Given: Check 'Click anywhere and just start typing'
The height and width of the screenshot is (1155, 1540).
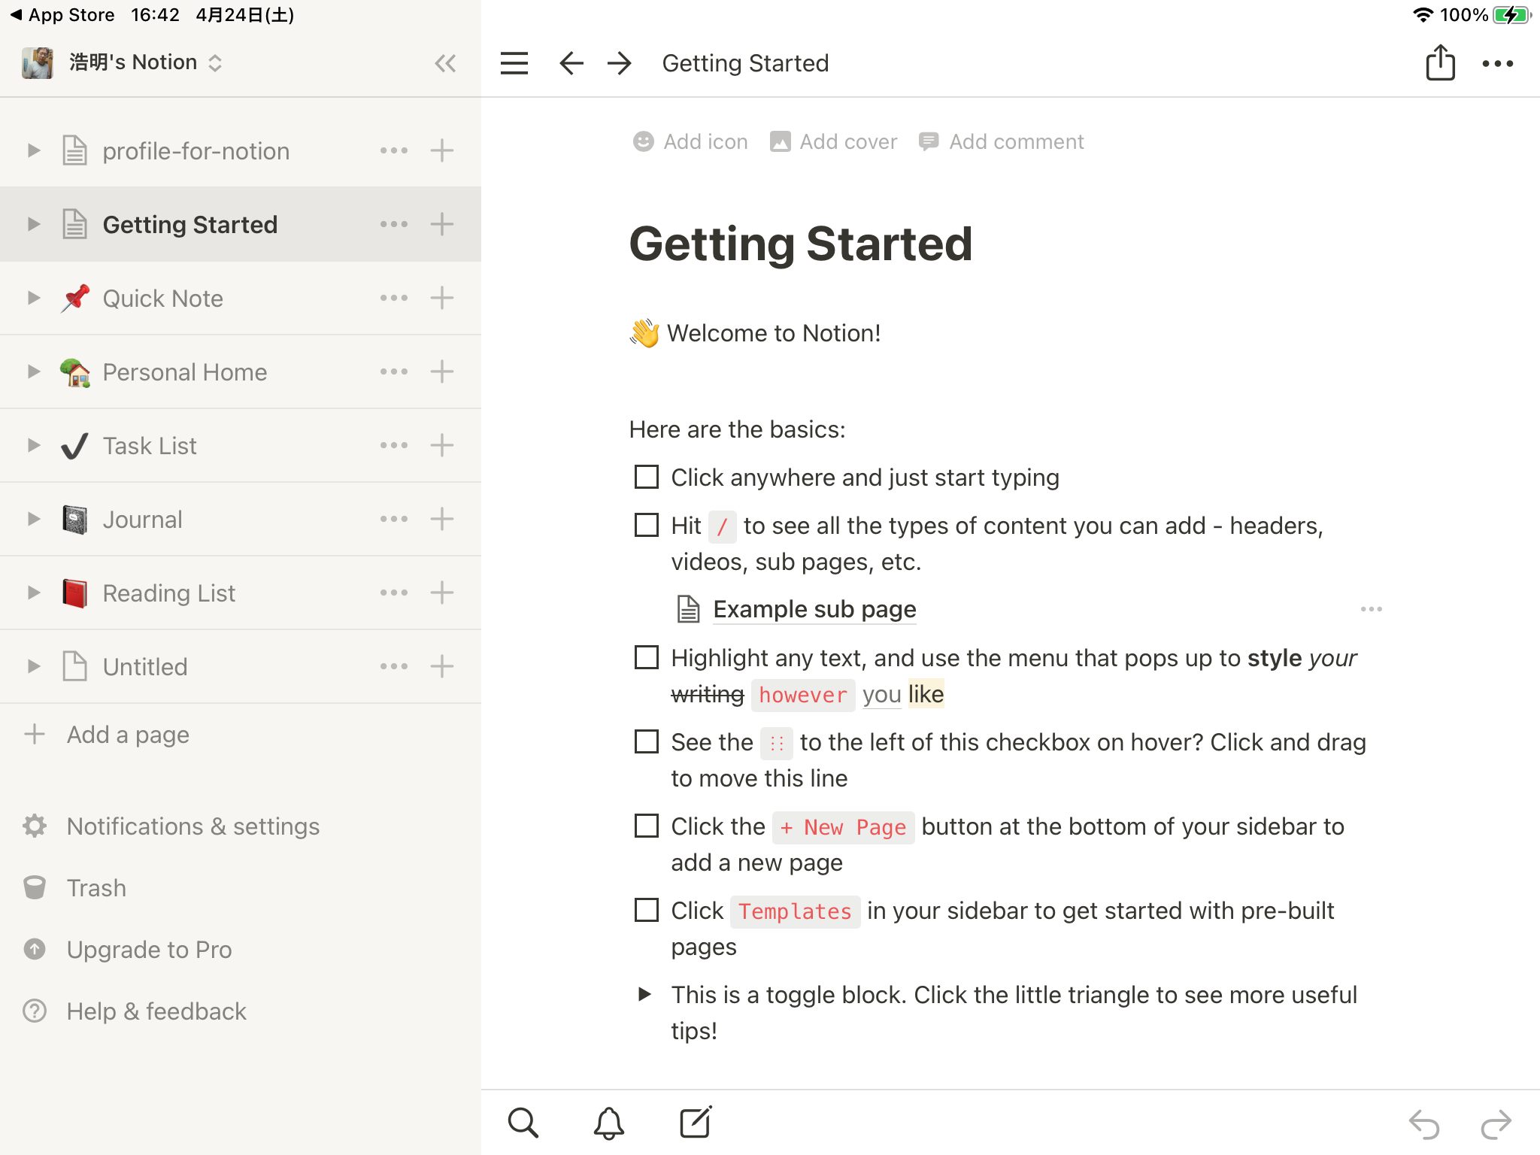Looking at the screenshot, I should pos(647,477).
